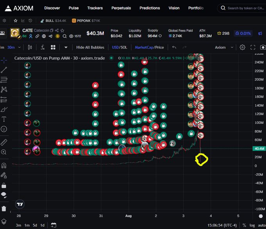Open the Predictions tab
This screenshot has height=229, width=266.
(149, 8)
